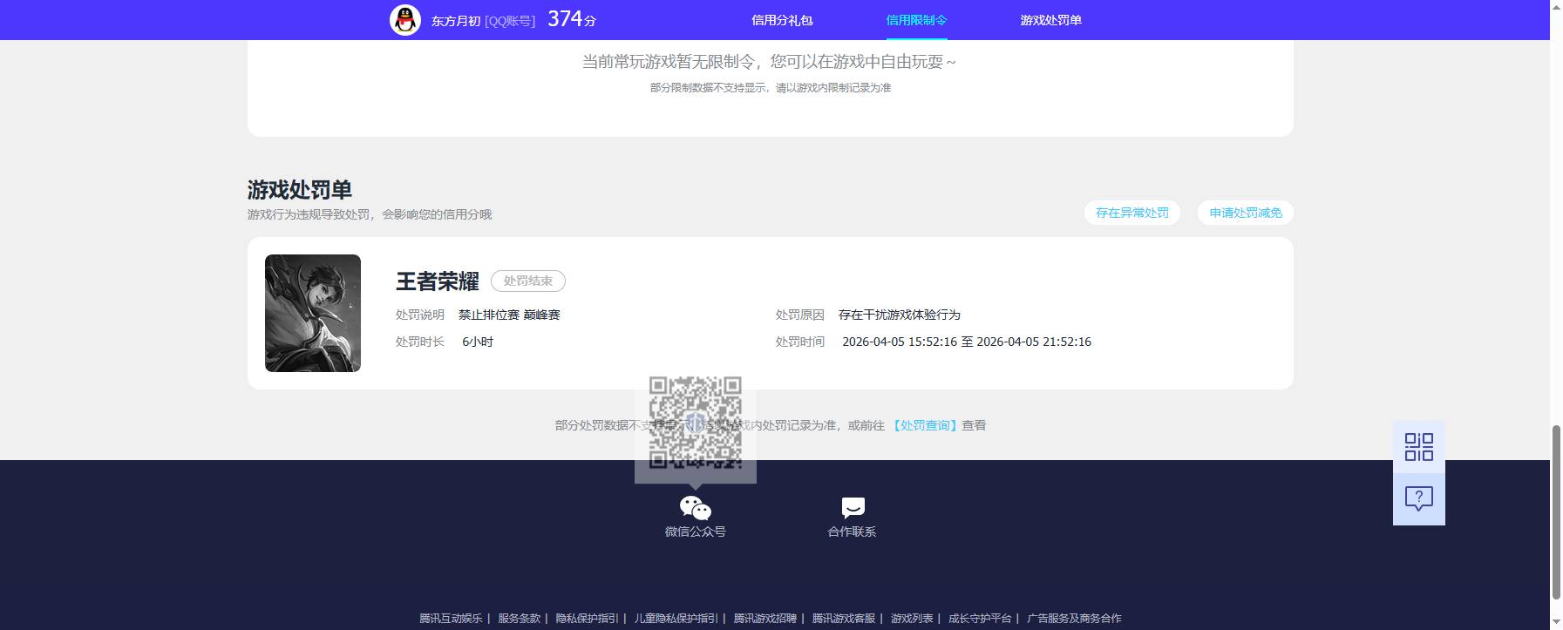Click the 微信公众号 label

point(696,532)
